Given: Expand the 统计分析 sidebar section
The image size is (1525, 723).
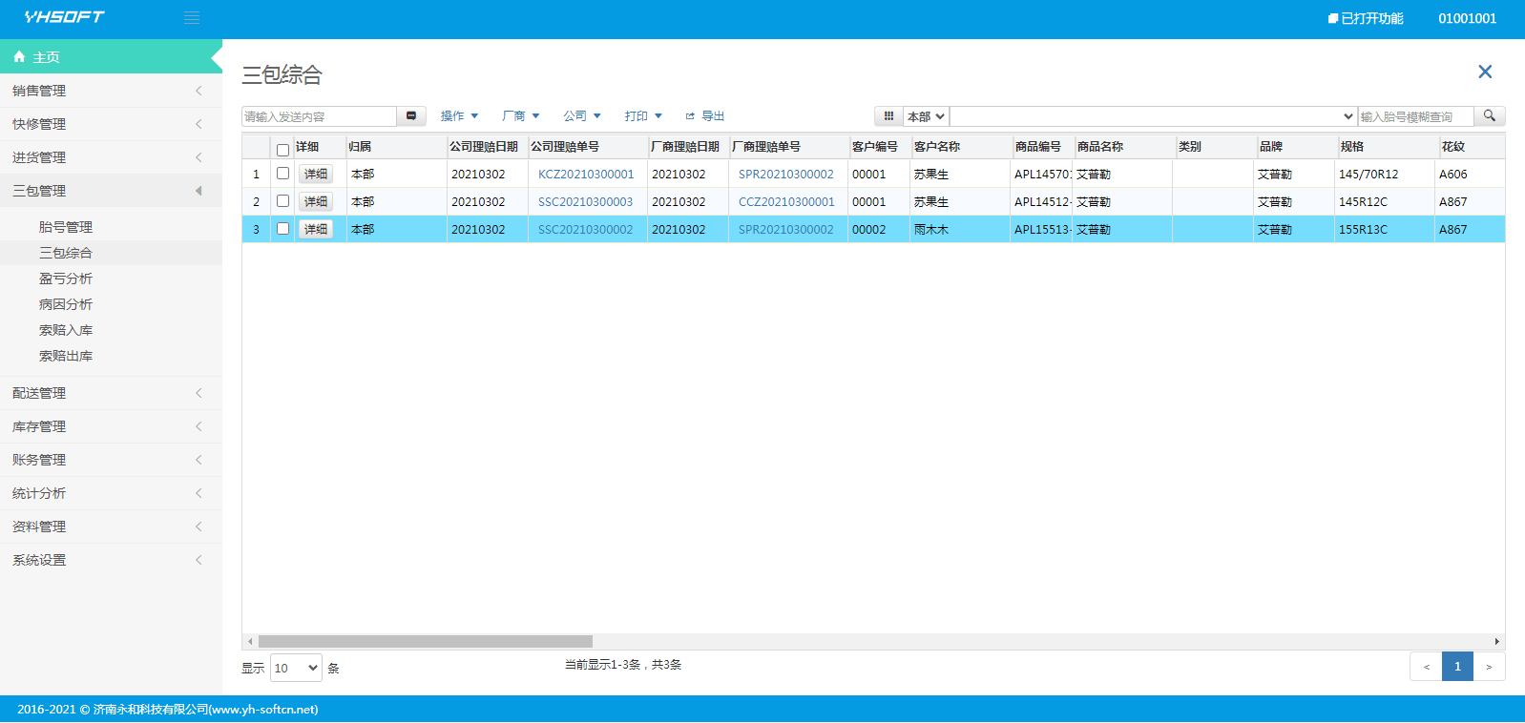Looking at the screenshot, I should click(x=111, y=493).
